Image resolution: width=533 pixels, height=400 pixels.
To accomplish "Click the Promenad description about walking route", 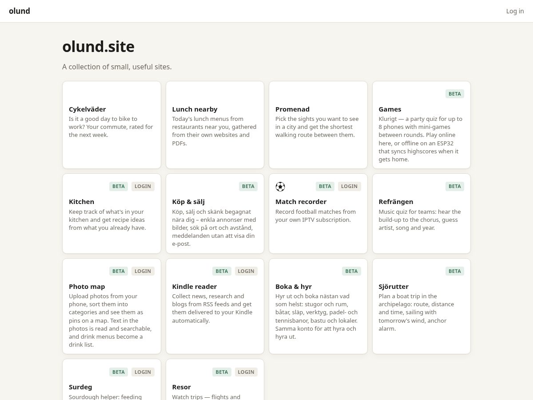I will pyautogui.click(x=317, y=127).
